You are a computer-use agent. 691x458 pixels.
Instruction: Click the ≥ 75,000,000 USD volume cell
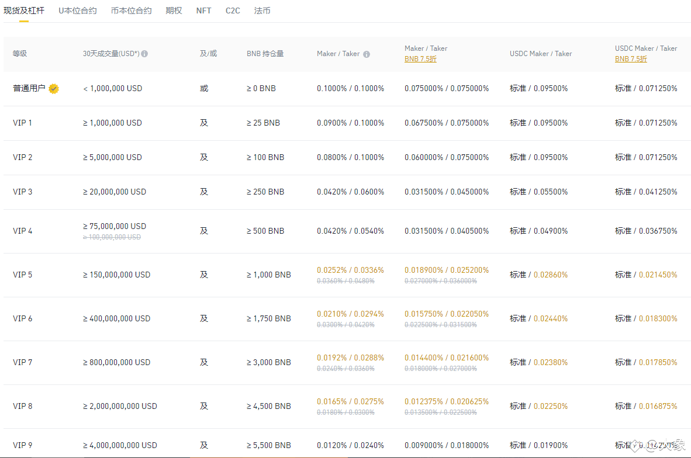(x=115, y=226)
